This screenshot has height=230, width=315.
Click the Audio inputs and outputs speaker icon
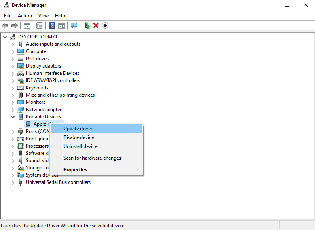tap(21, 44)
